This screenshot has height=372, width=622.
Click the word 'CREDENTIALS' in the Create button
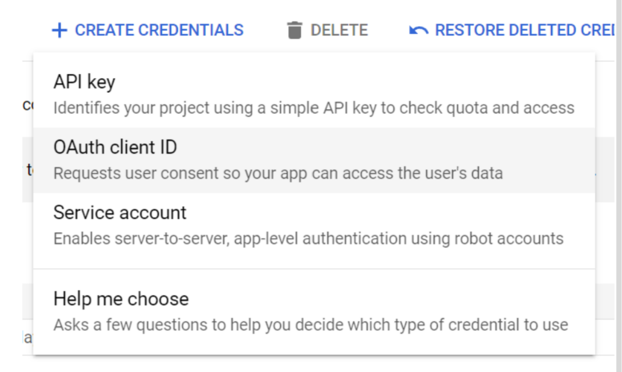(191, 30)
